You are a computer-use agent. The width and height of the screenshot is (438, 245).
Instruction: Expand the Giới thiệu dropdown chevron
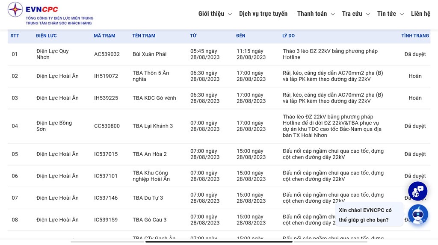tap(230, 14)
